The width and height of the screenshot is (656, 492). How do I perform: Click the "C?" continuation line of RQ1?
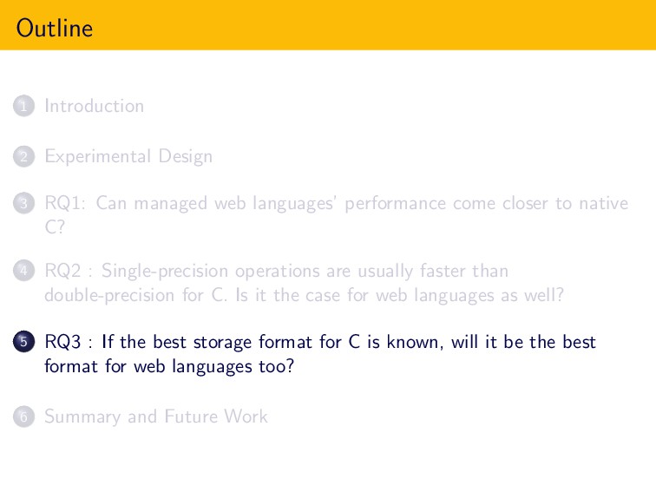click(55, 227)
